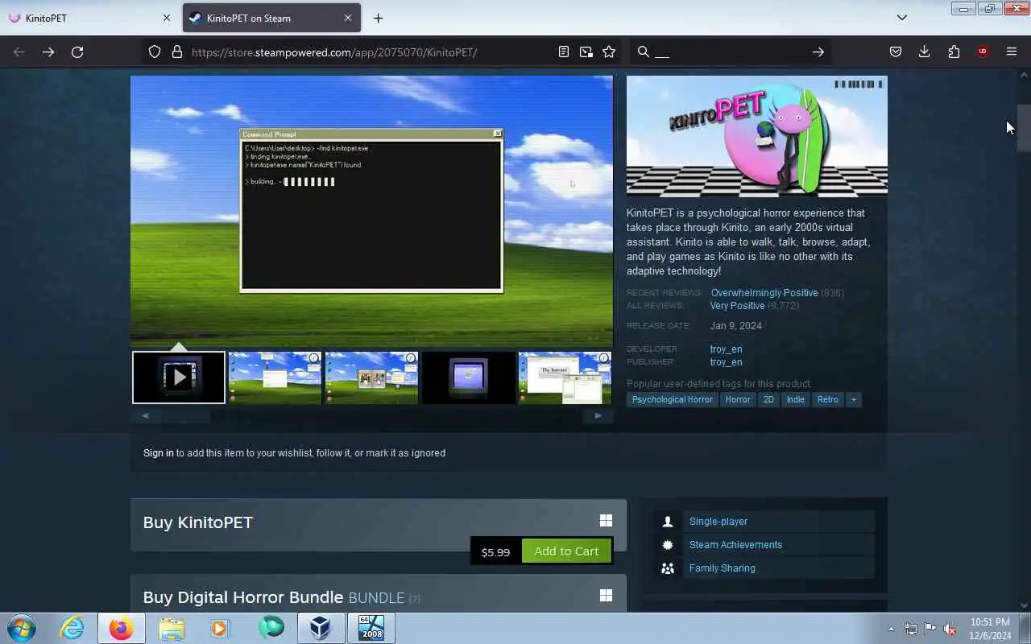
Task: Open the Downloads panel
Action: tap(925, 52)
